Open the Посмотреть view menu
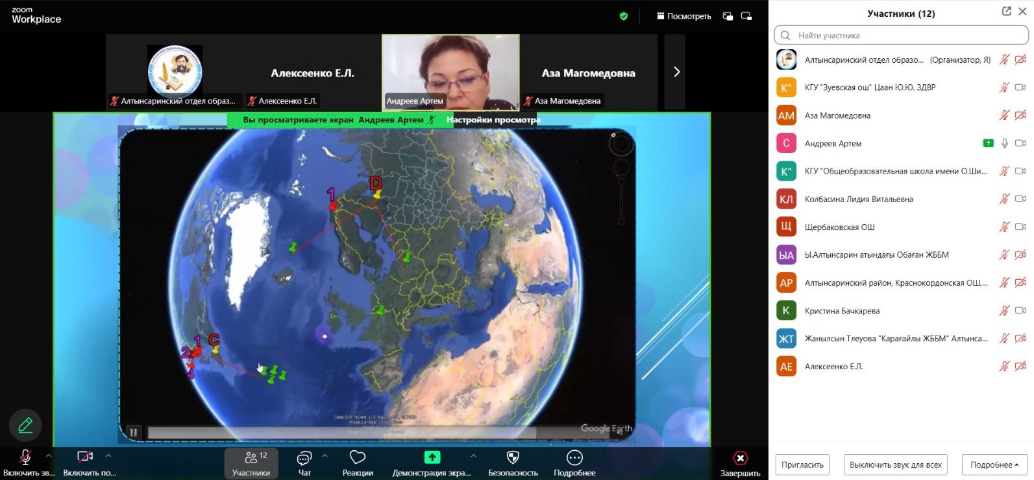 pyautogui.click(x=684, y=16)
